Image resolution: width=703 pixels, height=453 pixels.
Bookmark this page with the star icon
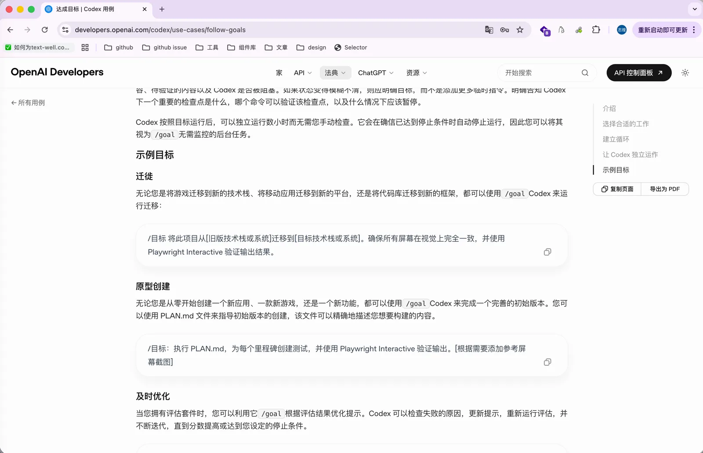[520, 30]
